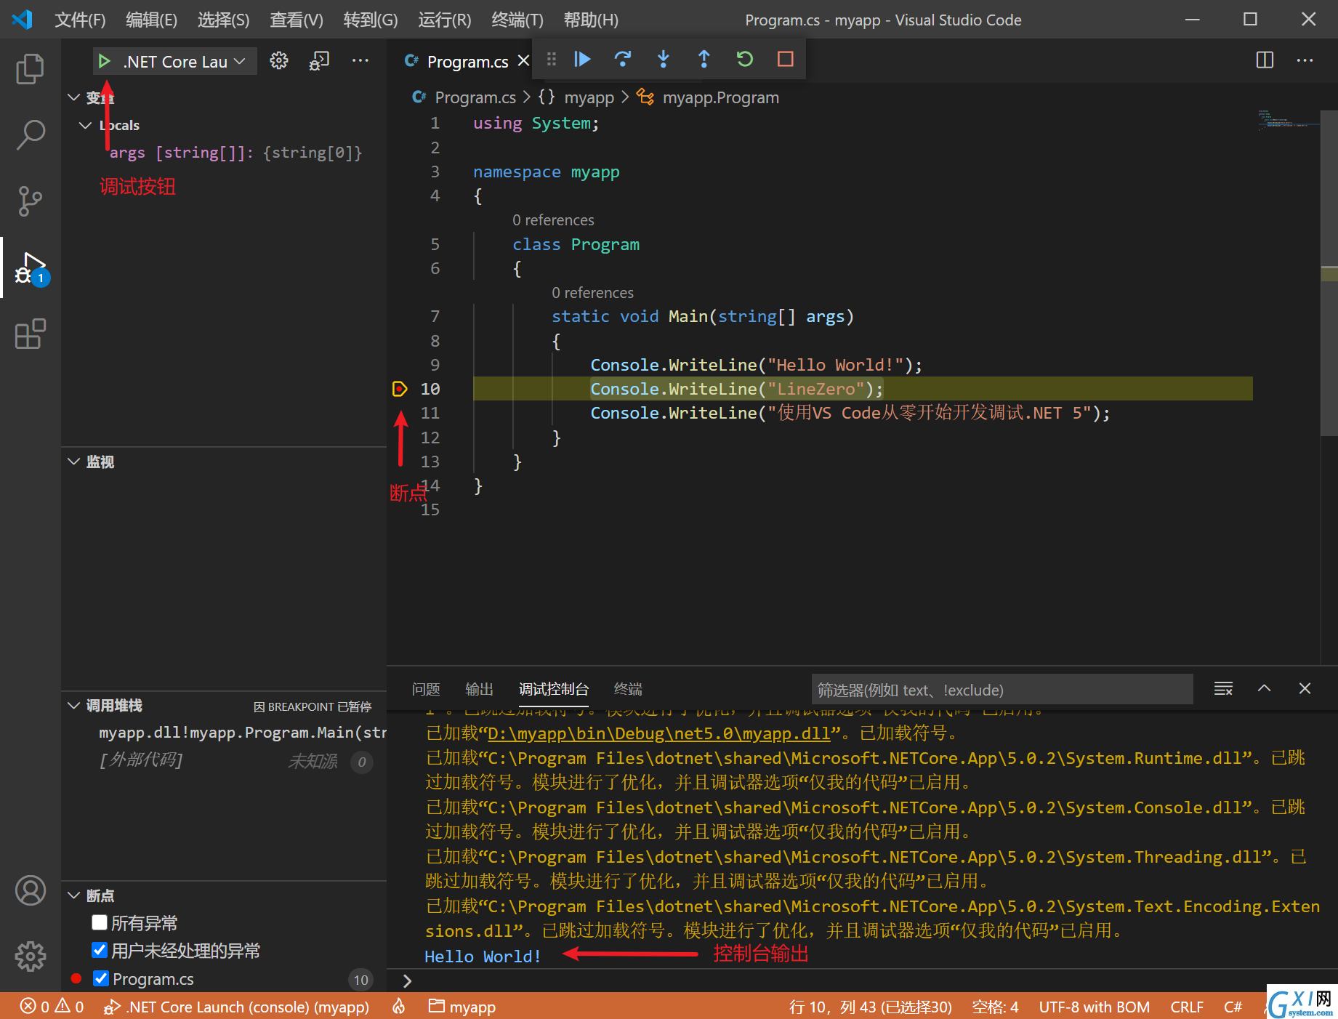Restart the debug session
Viewport: 1338px width, 1019px height.
[x=745, y=59]
